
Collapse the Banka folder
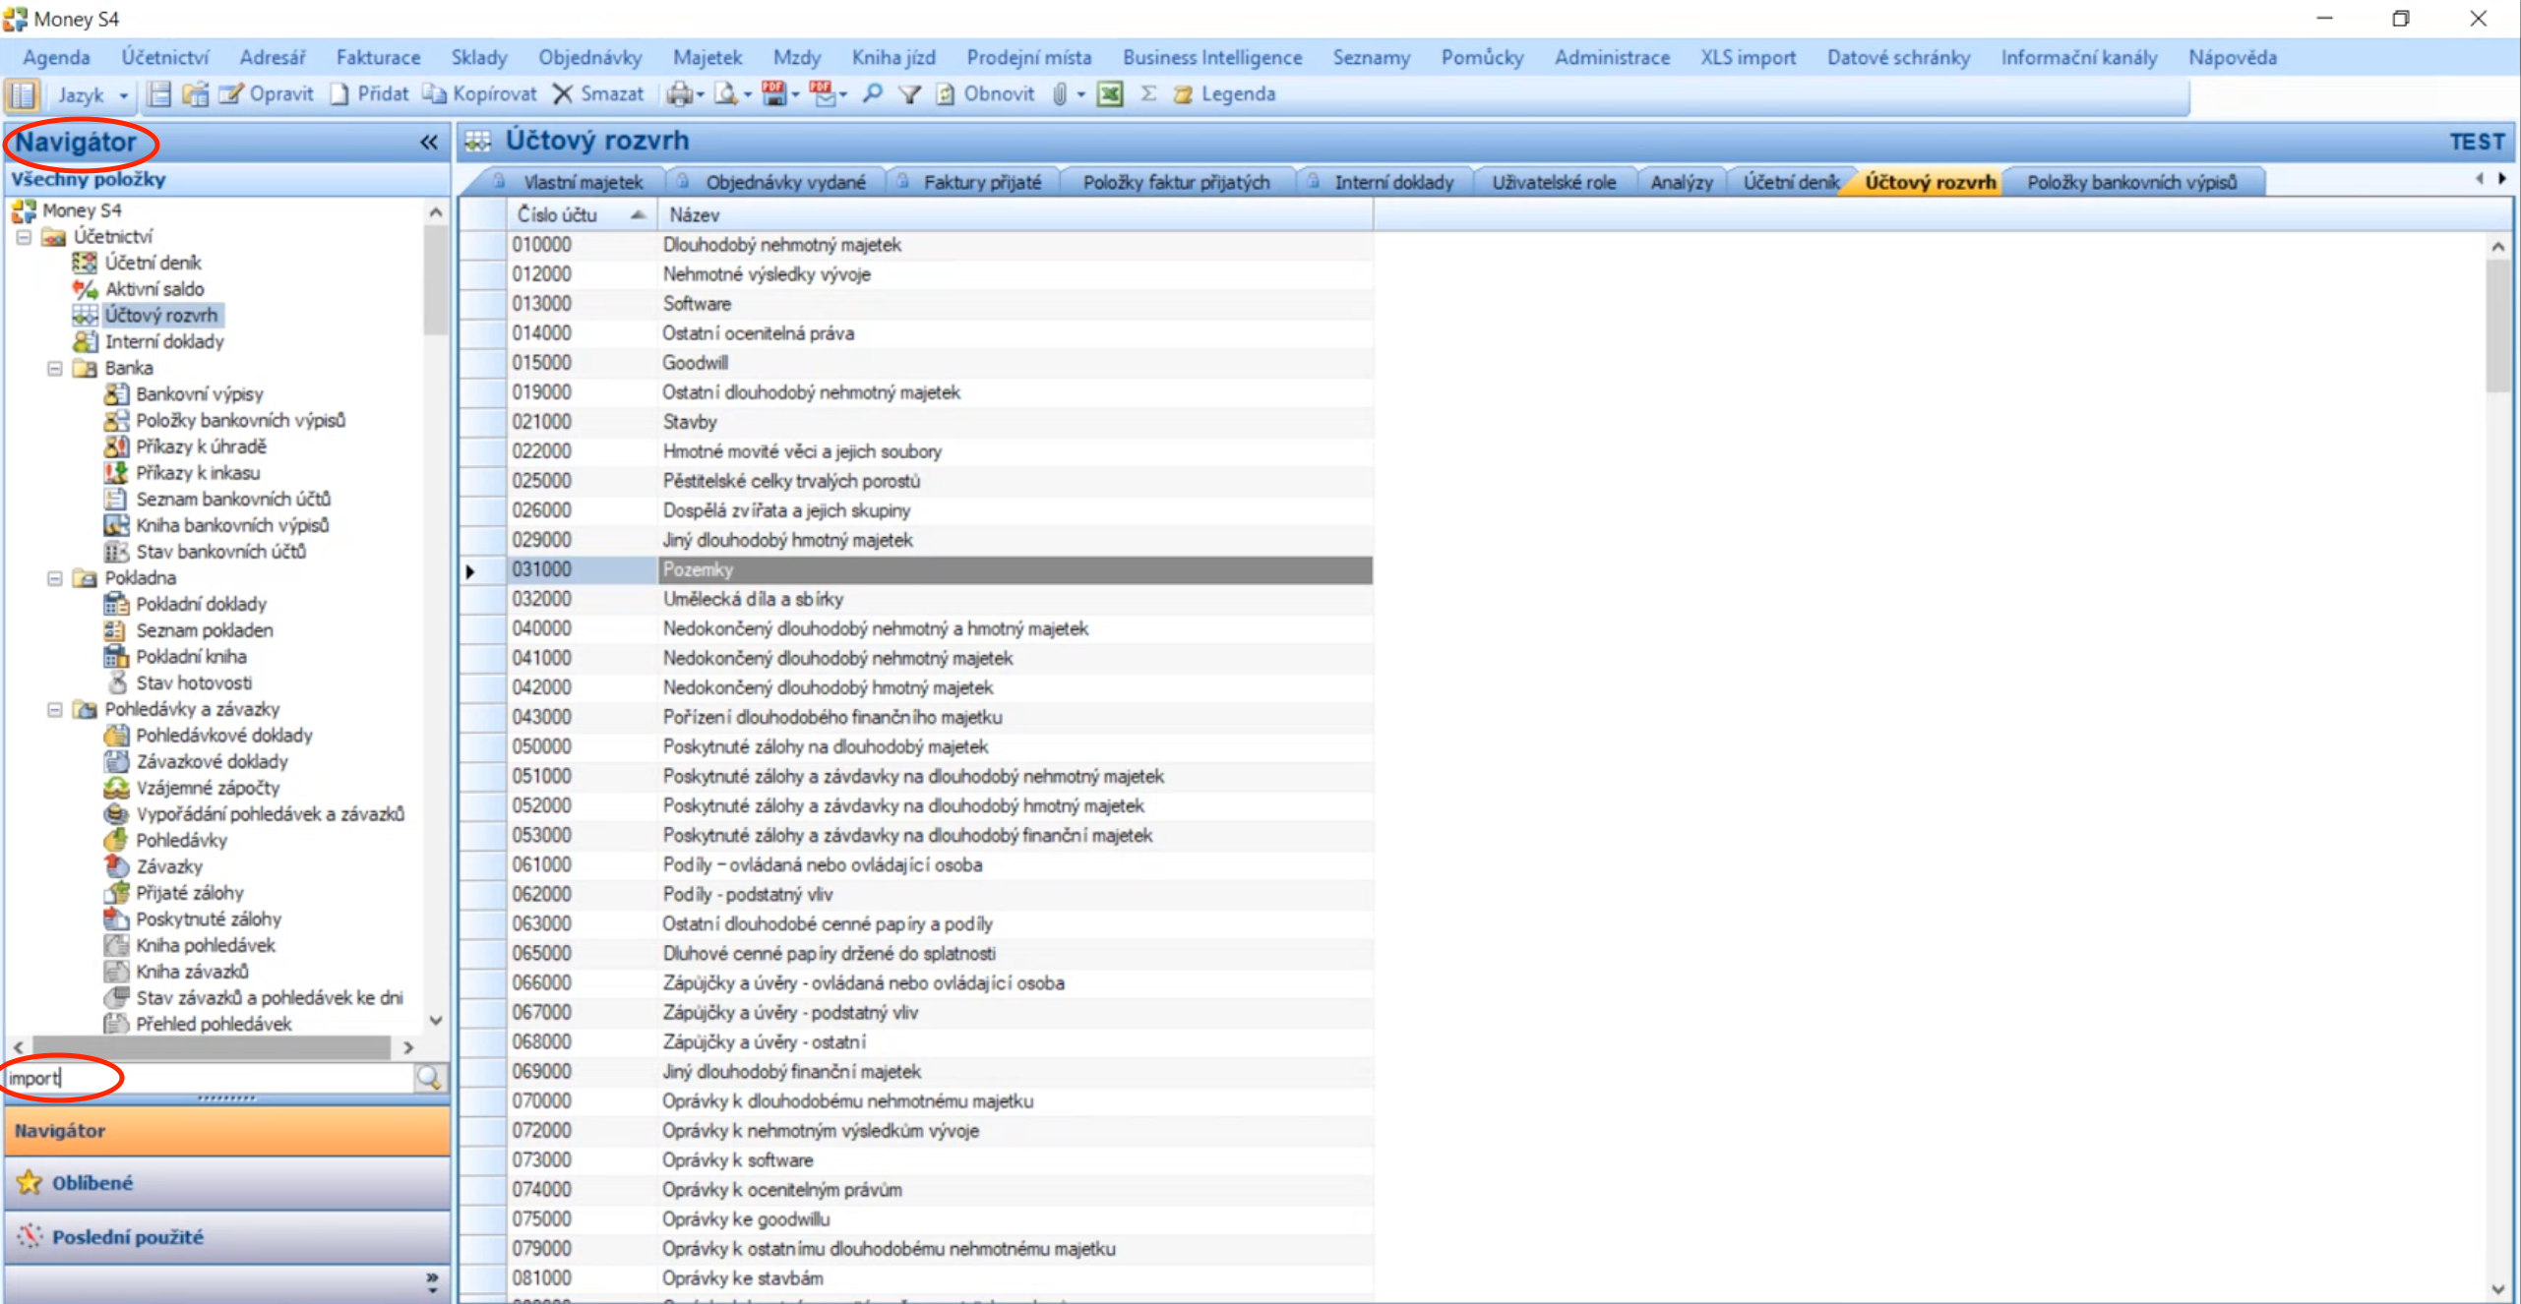click(x=55, y=368)
